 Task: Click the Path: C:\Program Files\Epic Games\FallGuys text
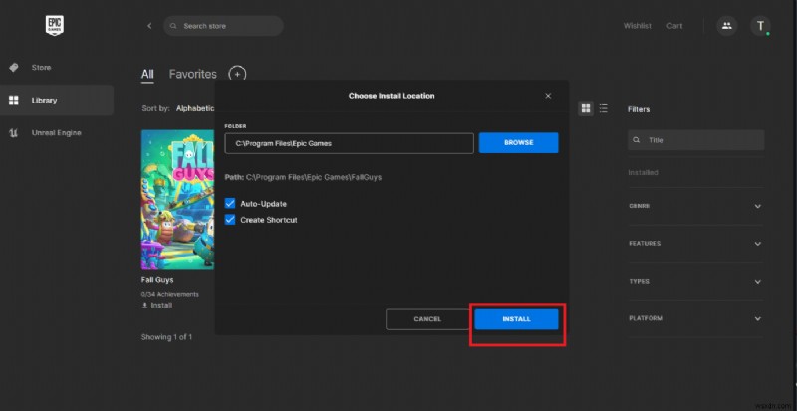click(304, 178)
